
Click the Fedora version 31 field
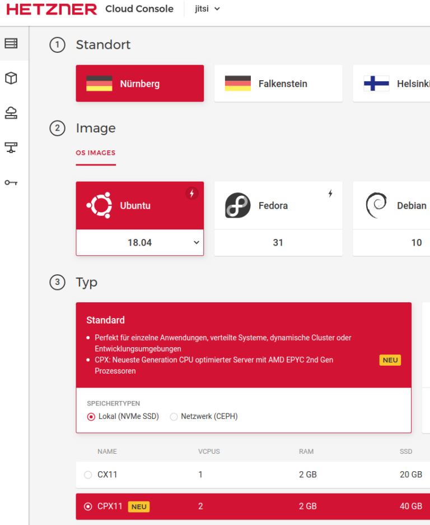278,242
